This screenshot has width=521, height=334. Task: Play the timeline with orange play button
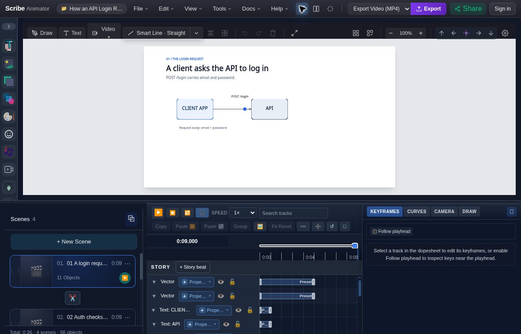pos(159,213)
